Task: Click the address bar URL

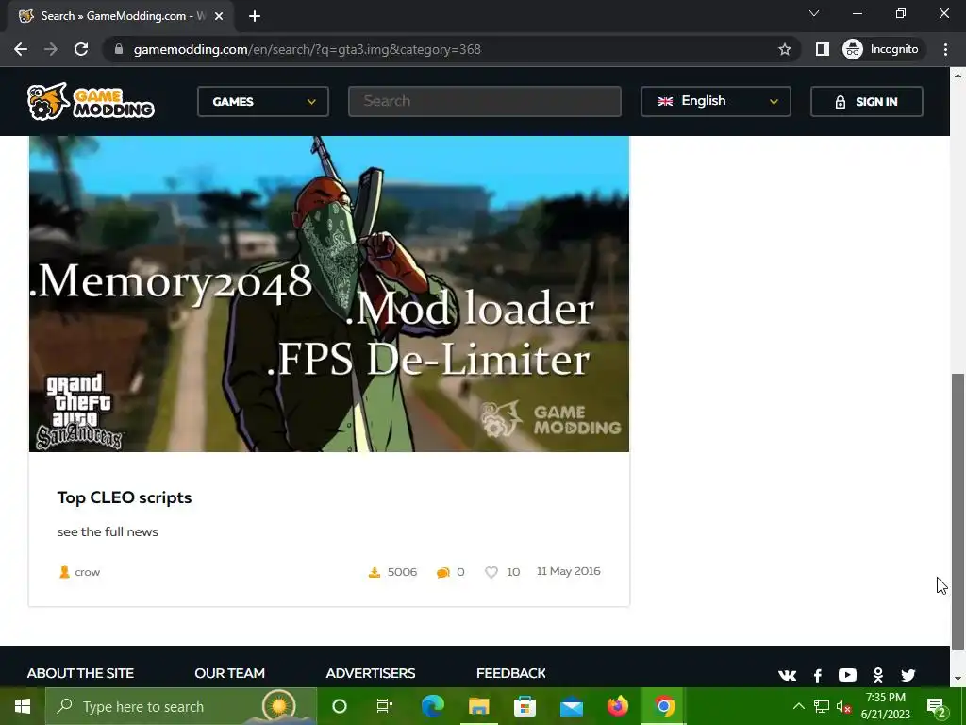Action: click(x=307, y=49)
